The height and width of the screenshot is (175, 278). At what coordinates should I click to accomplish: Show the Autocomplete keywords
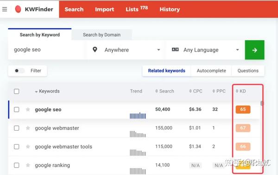[211, 71]
